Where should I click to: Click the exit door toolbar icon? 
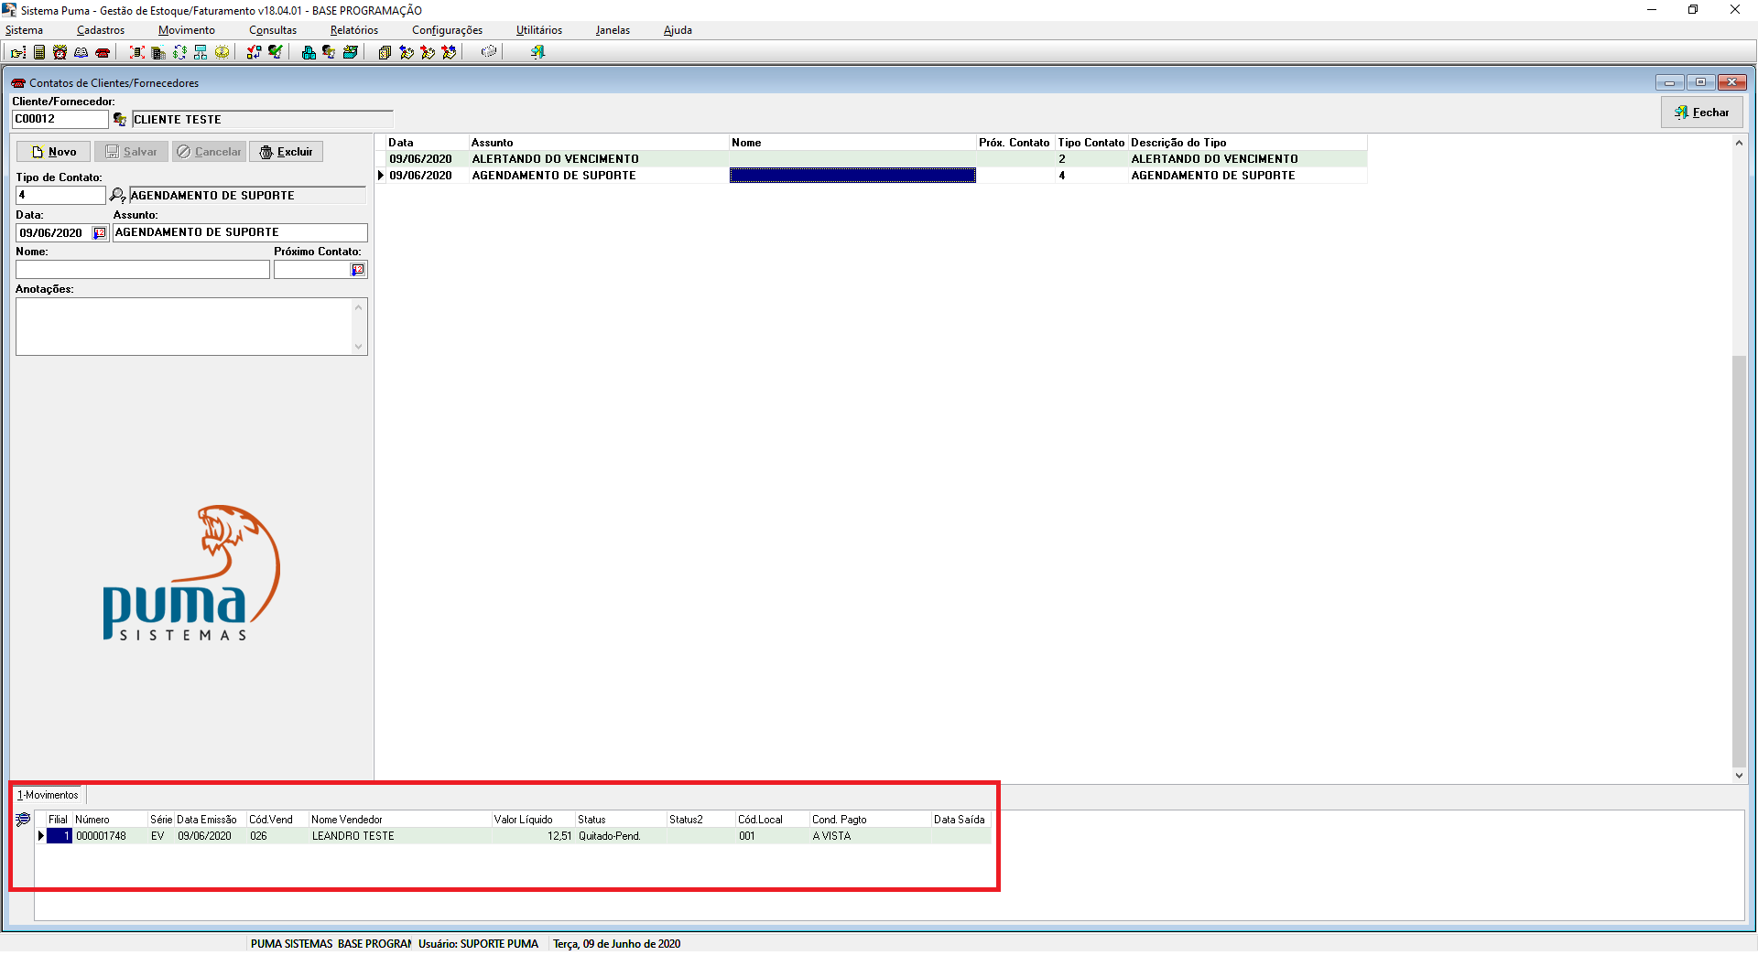tap(537, 52)
